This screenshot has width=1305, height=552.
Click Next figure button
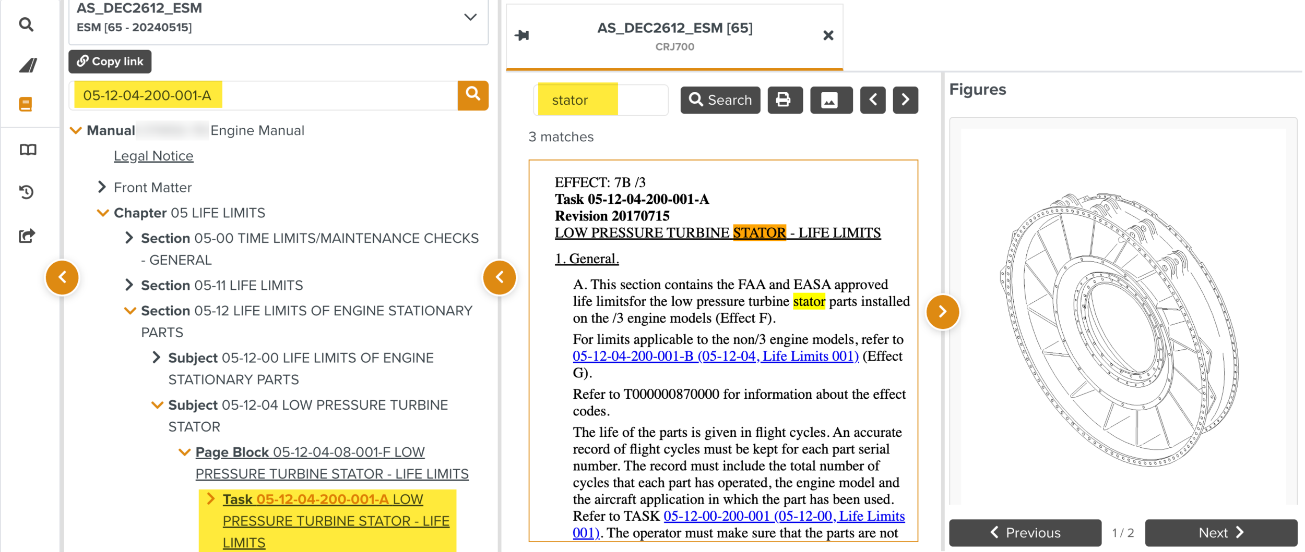pyautogui.click(x=1220, y=532)
